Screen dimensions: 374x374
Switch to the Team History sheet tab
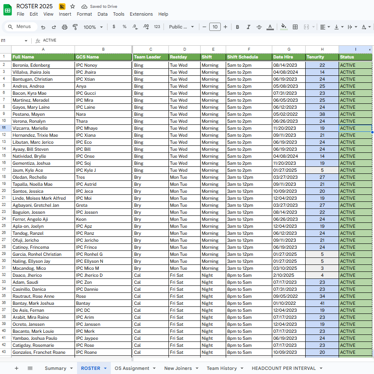222,368
